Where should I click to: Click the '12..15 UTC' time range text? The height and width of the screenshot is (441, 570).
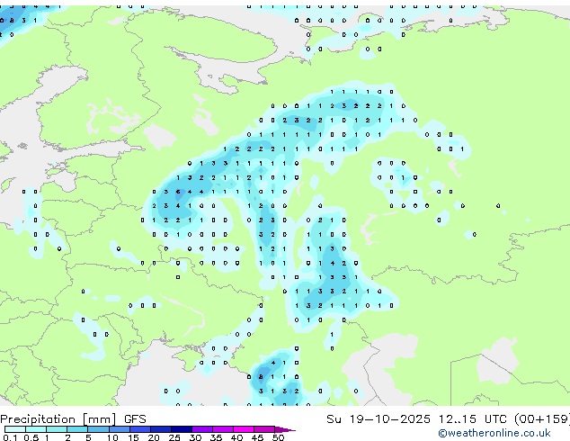[472, 419]
